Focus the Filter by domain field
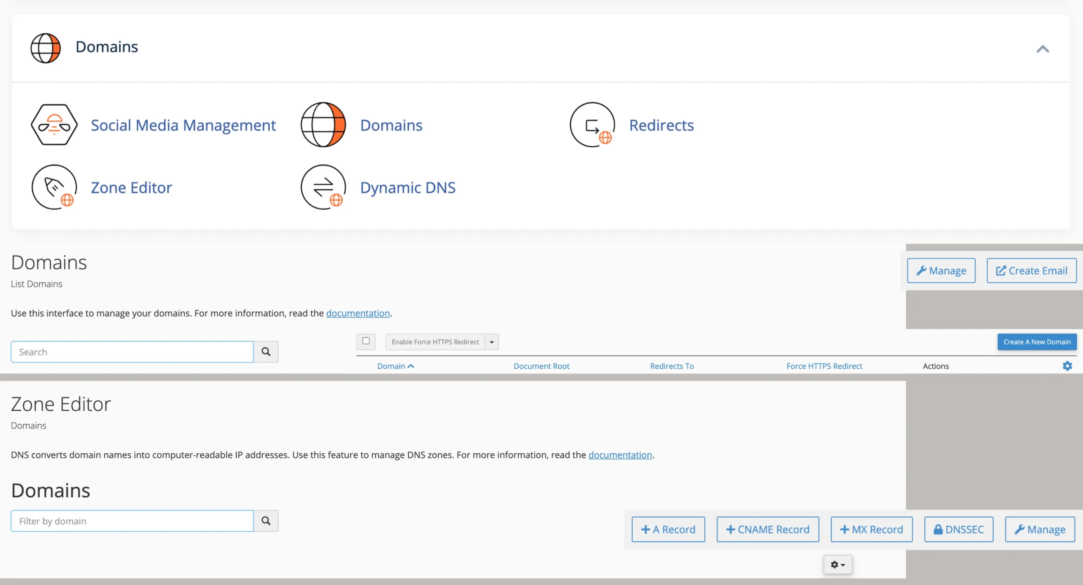The height and width of the screenshot is (585, 1083). (132, 521)
